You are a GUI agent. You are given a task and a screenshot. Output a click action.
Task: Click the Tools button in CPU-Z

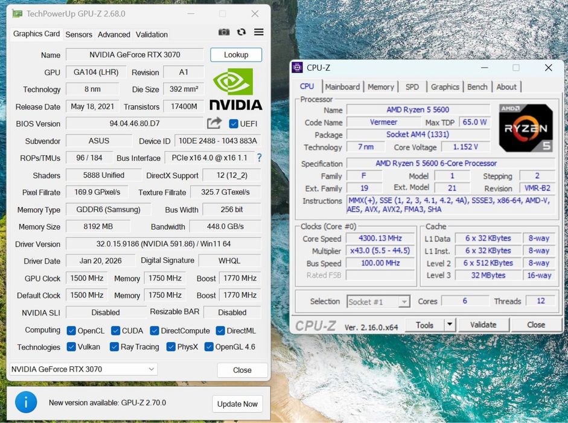[424, 325]
